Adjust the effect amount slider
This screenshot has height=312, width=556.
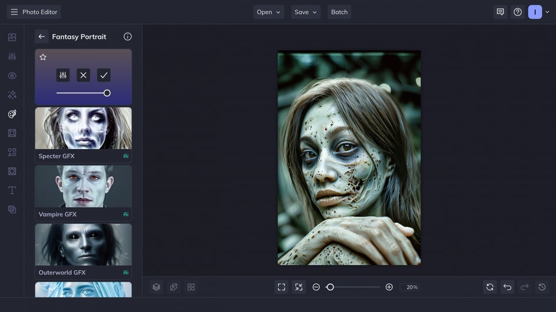click(x=83, y=93)
